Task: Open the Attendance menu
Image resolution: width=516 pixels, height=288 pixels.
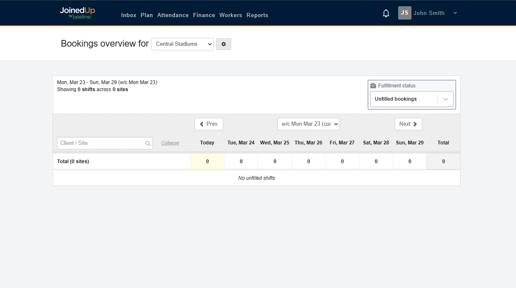Action: point(173,15)
